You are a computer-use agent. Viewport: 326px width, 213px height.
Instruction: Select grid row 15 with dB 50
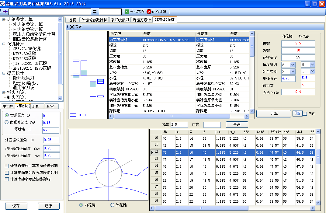point(233,173)
